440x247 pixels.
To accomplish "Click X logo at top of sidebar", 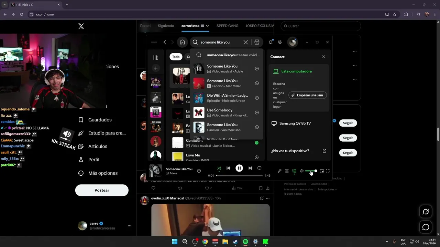I will pyautogui.click(x=81, y=26).
